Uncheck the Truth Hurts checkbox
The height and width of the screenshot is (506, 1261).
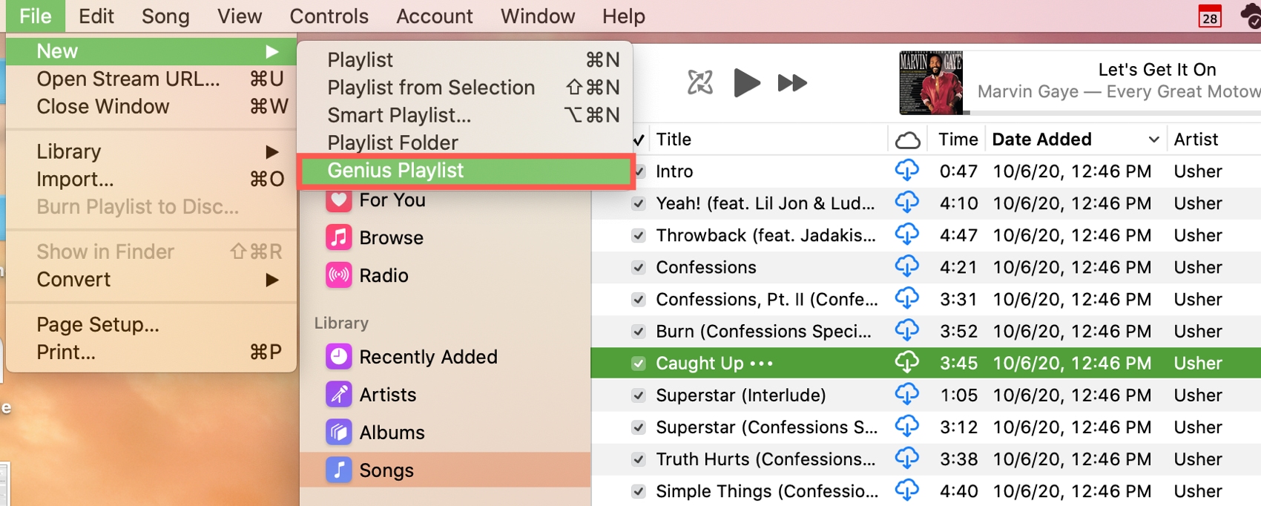click(638, 459)
